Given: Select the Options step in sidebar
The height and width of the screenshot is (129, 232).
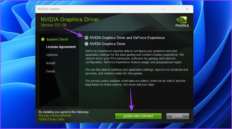Looking at the screenshot, I should [x=52, y=55].
